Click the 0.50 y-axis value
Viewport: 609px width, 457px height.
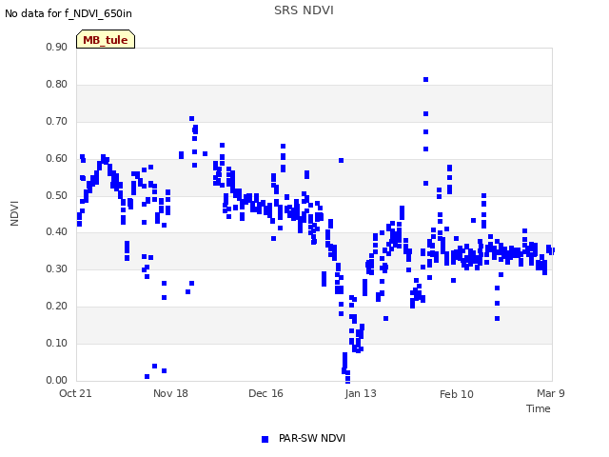point(57,195)
